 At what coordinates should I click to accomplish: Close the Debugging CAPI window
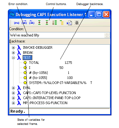[x=106, y=14]
